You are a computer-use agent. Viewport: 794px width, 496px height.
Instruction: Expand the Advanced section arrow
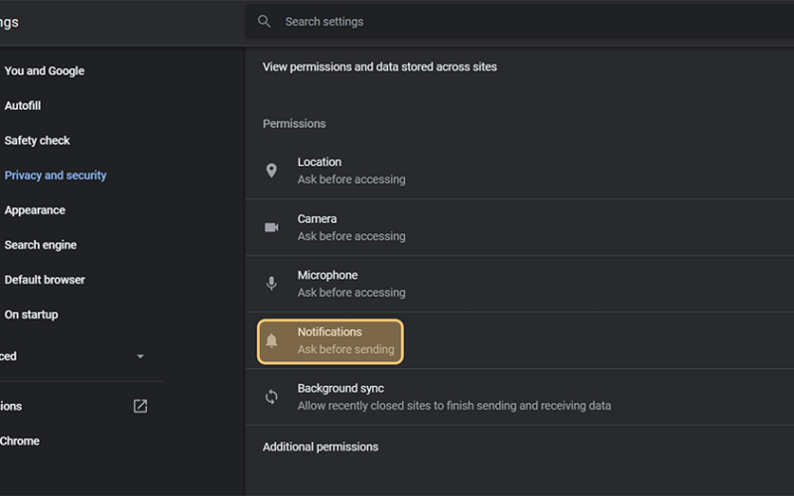pos(140,356)
